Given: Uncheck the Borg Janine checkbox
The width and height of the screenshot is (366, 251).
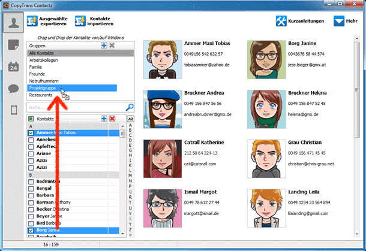Looking at the screenshot, I should (31, 231).
